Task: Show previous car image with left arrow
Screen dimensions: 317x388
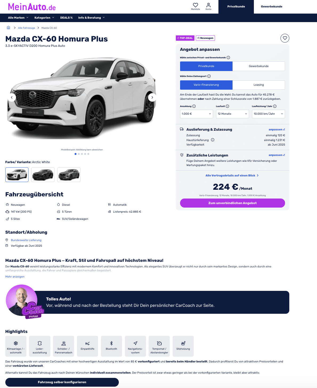Action: pos(12,97)
